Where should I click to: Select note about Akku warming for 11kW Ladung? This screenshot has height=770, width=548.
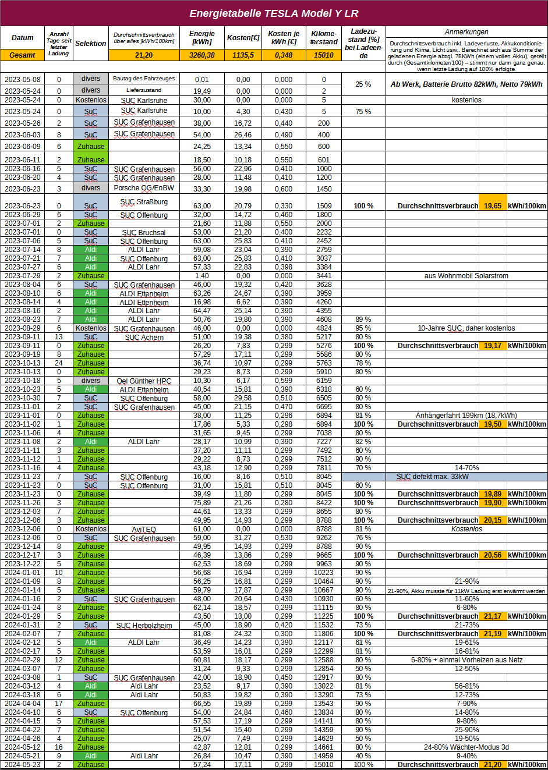pos(466,590)
